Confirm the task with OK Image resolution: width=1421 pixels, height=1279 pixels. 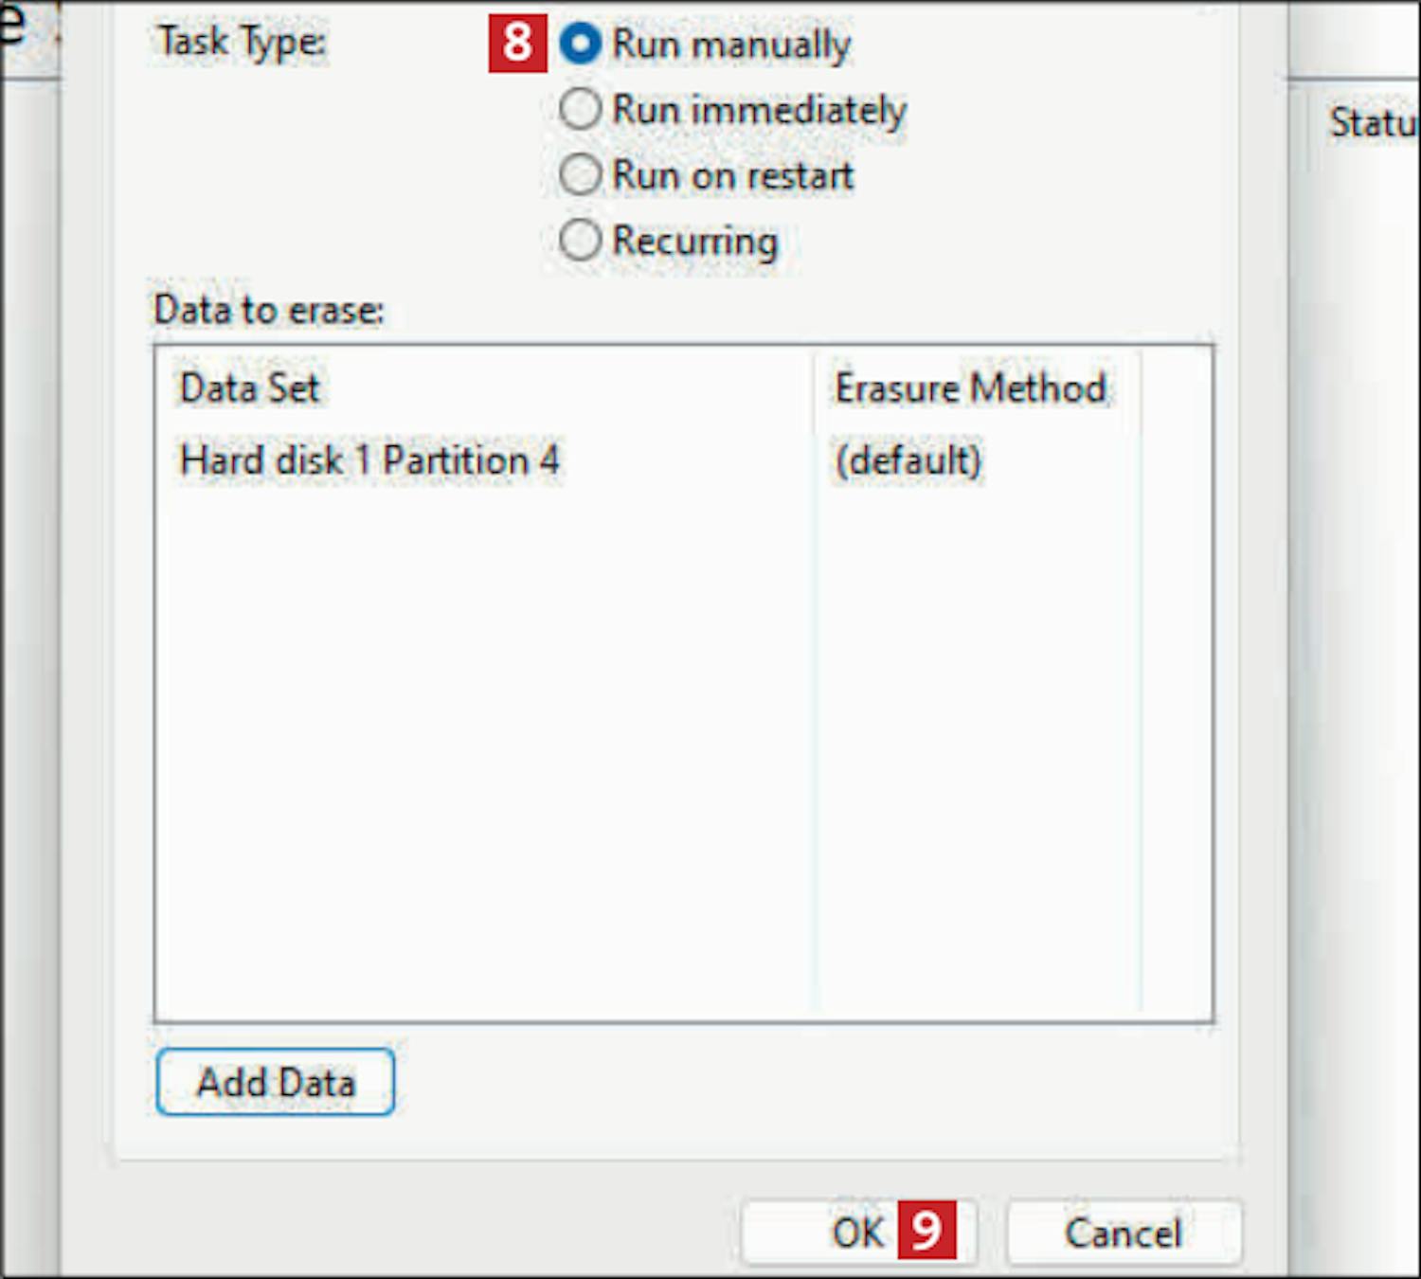tap(856, 1233)
